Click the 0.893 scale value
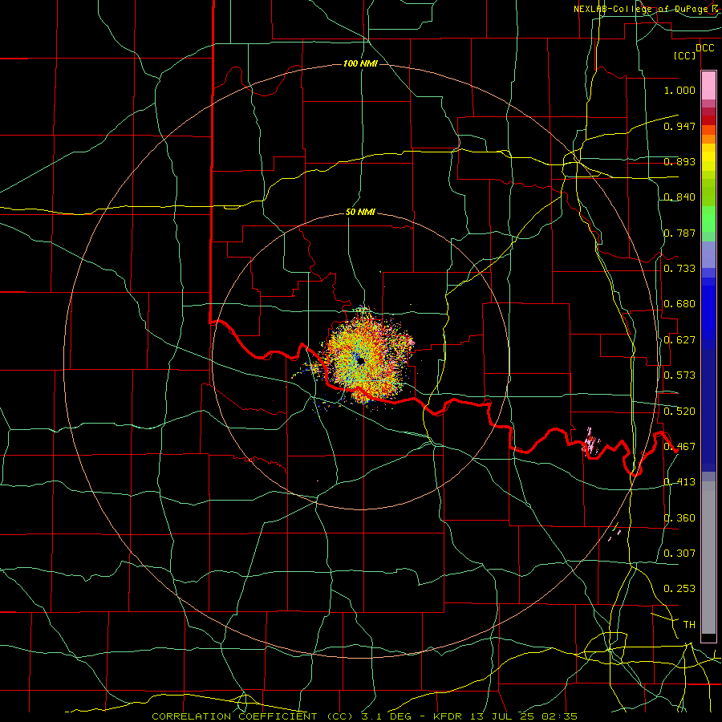Image resolution: width=722 pixels, height=722 pixels. (x=679, y=161)
